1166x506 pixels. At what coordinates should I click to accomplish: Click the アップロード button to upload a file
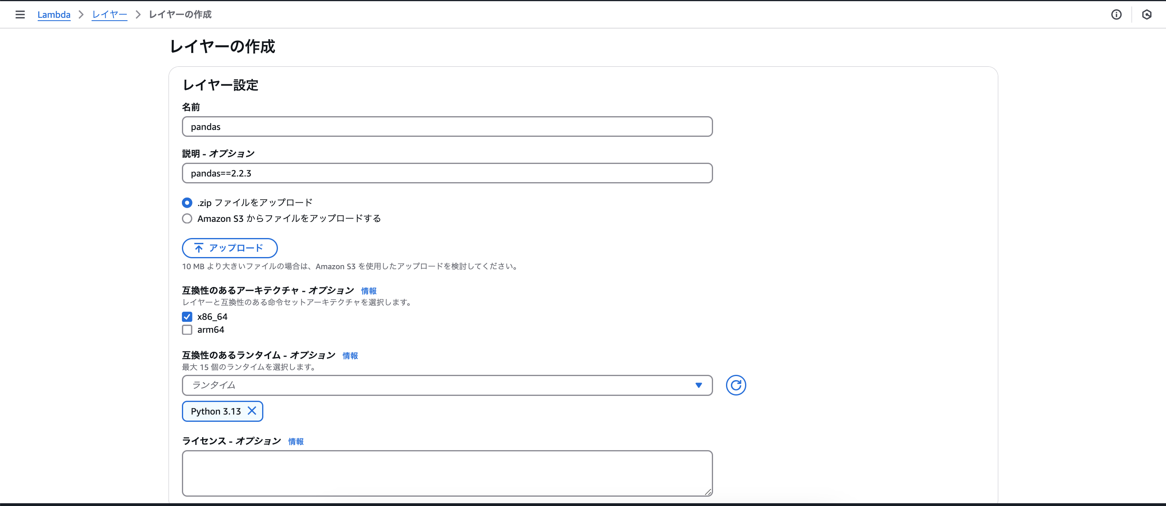tap(229, 248)
